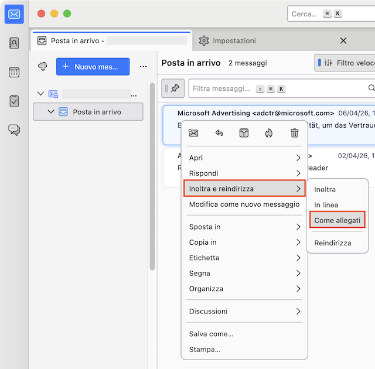Switch to the Posta in arrivo tab
Screen dimensions: 375x369
(111, 40)
